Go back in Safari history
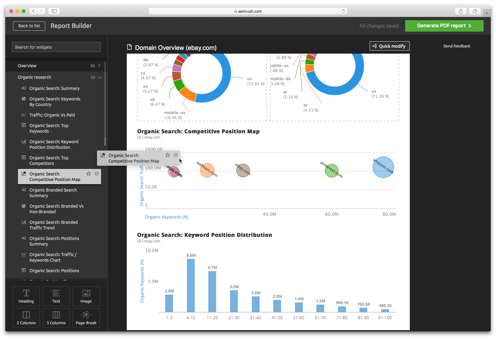The height and width of the screenshot is (341, 496). tap(33, 11)
